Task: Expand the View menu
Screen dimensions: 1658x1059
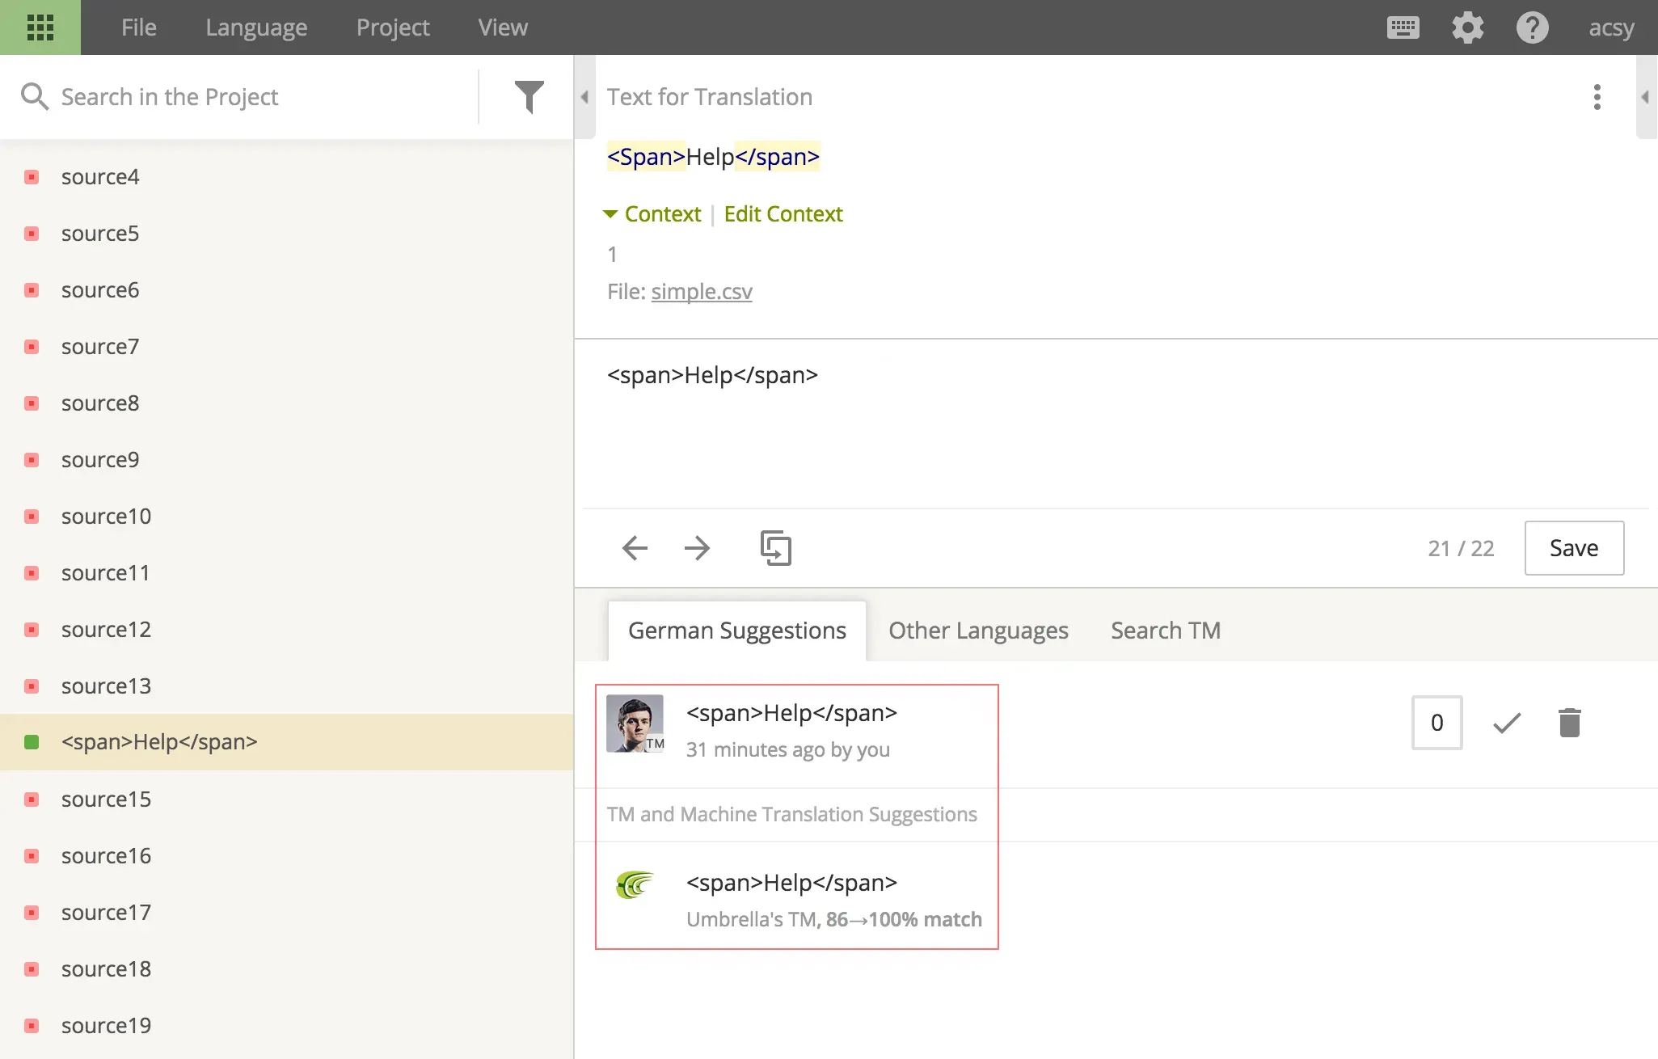Action: tap(501, 27)
